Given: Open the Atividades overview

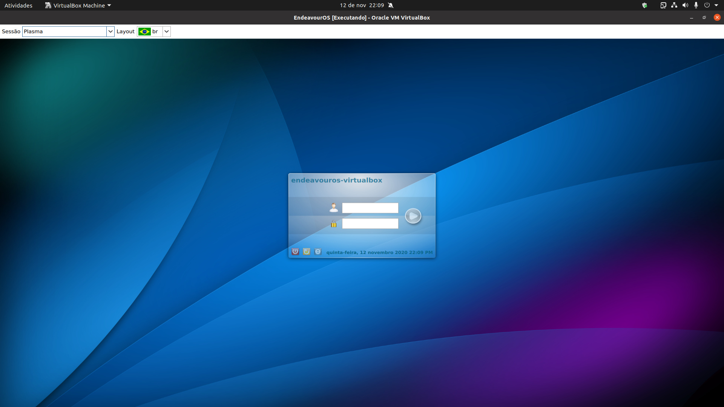Looking at the screenshot, I should pos(18,5).
